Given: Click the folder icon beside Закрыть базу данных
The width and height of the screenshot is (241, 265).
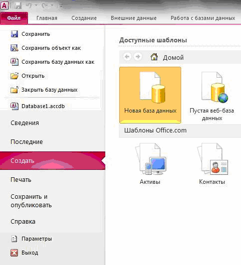Looking at the screenshot, I should click(x=14, y=90).
